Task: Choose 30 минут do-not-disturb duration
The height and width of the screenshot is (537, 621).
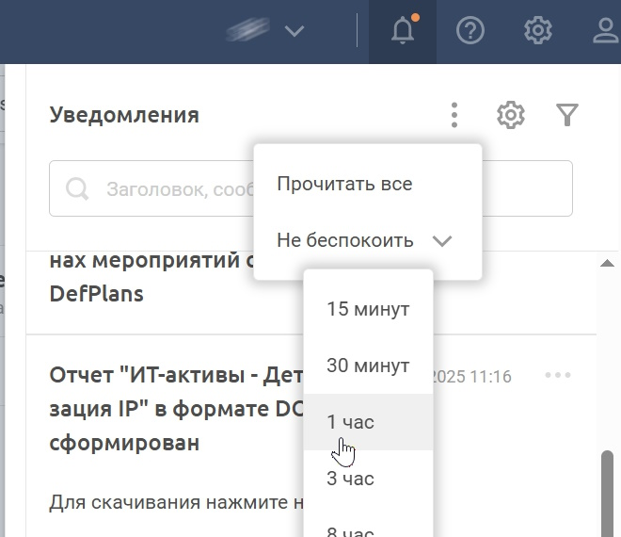Action: [368, 366]
